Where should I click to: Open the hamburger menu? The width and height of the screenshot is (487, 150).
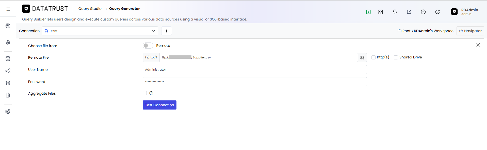[x=8, y=9]
